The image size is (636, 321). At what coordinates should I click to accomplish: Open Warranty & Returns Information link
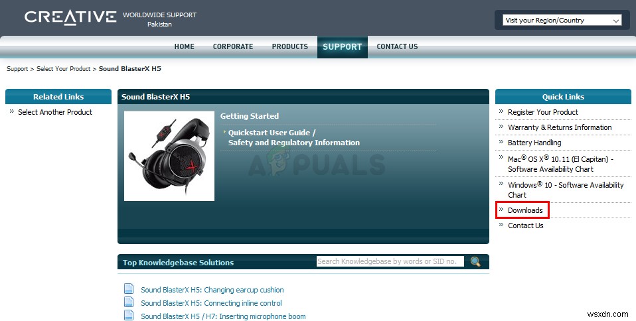(560, 127)
